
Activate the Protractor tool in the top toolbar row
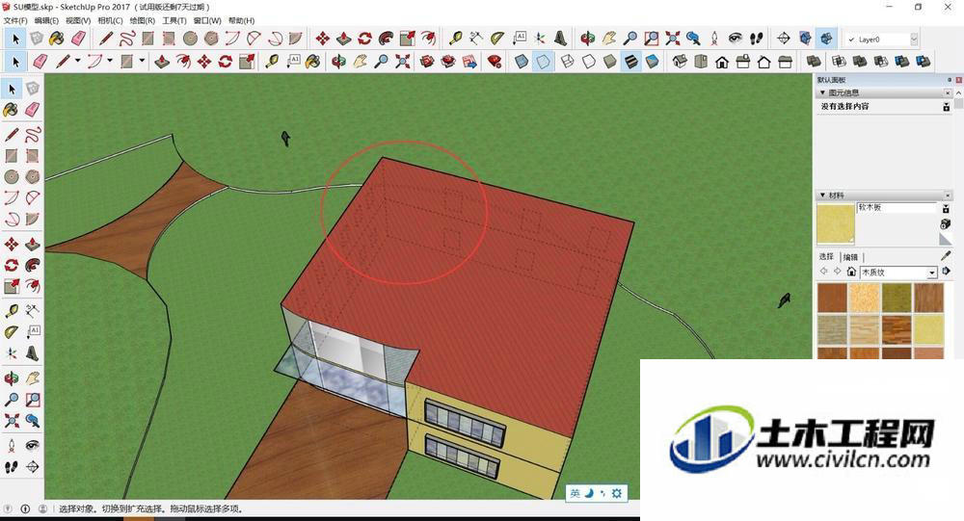pyautogui.click(x=496, y=39)
